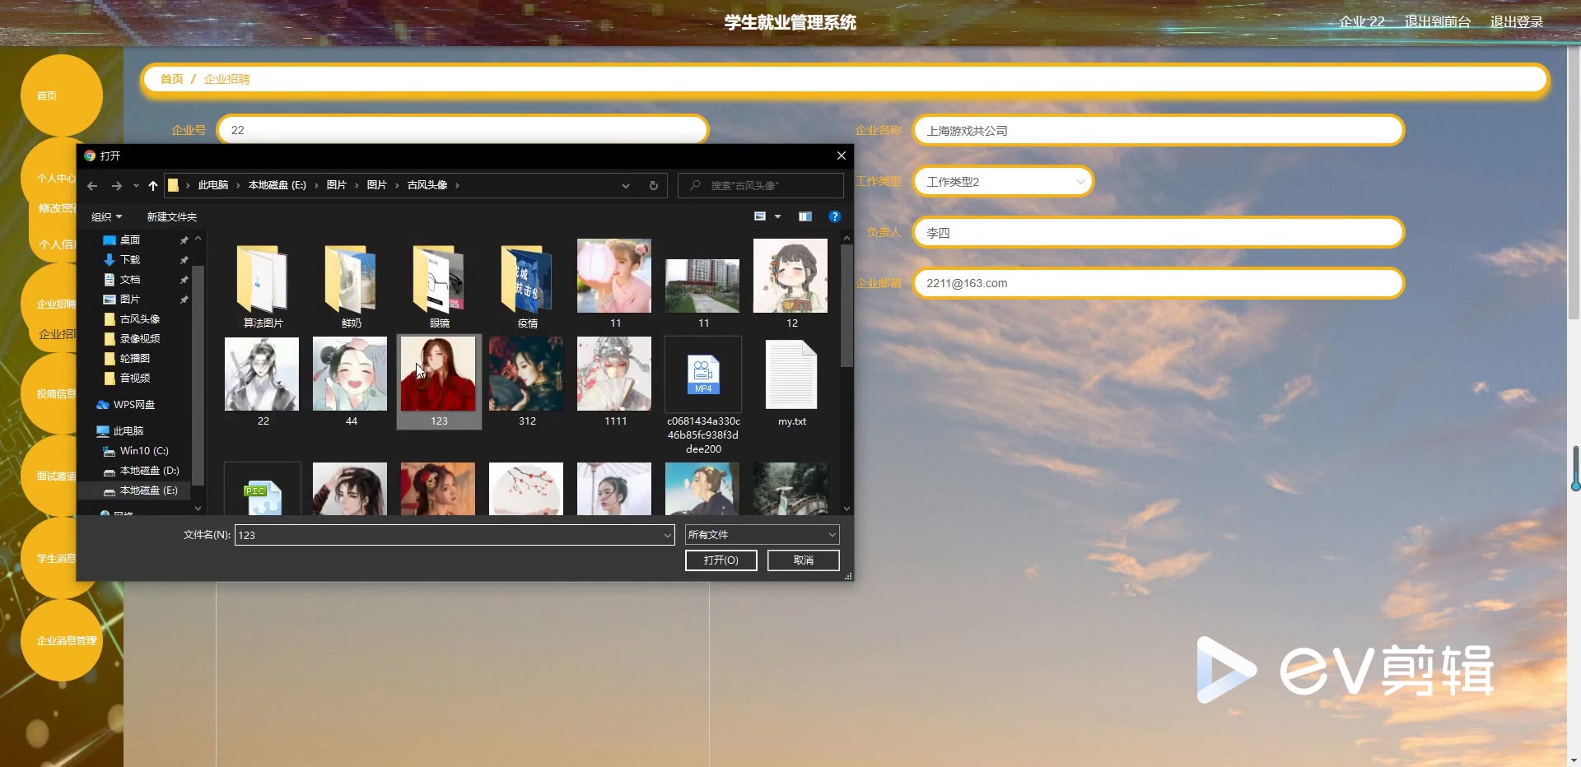The image size is (1581, 767).
Task: Open the 工作类型2 dropdown on the page
Action: 1003,182
